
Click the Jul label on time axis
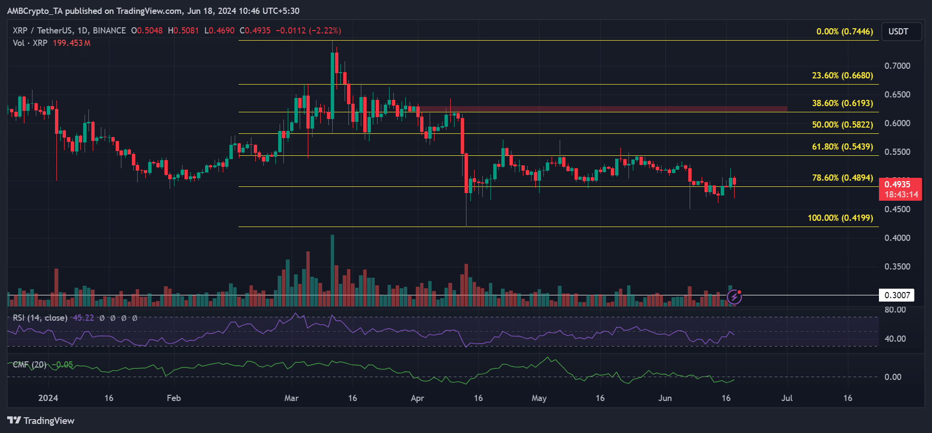(787, 398)
